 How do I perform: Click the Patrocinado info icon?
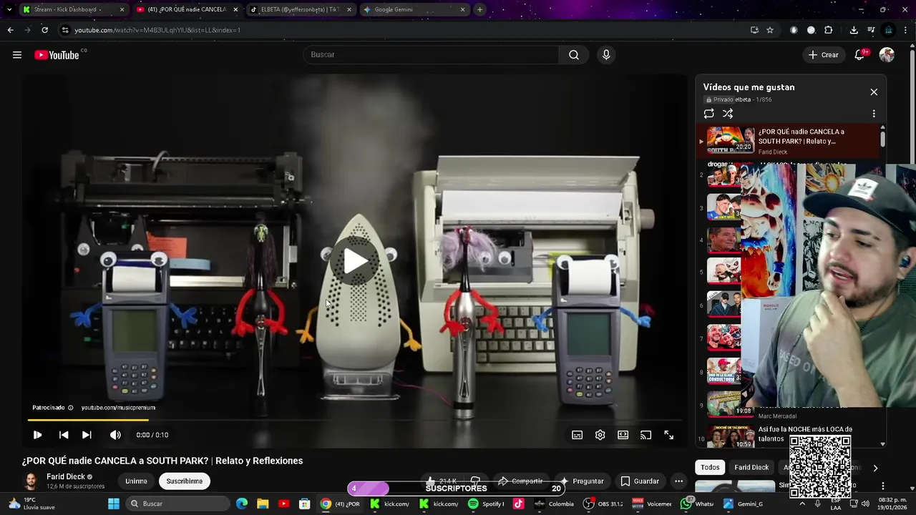70,408
